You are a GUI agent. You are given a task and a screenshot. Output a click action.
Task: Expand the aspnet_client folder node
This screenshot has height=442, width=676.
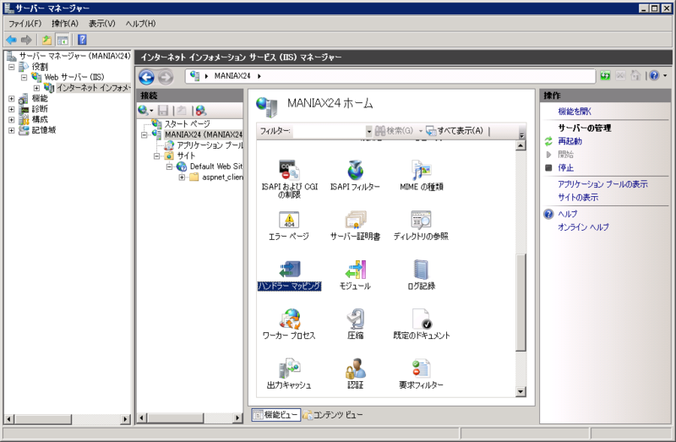(182, 177)
